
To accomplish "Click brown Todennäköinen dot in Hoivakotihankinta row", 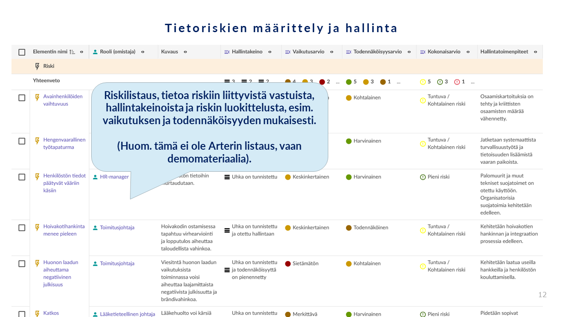I will 349,228.
